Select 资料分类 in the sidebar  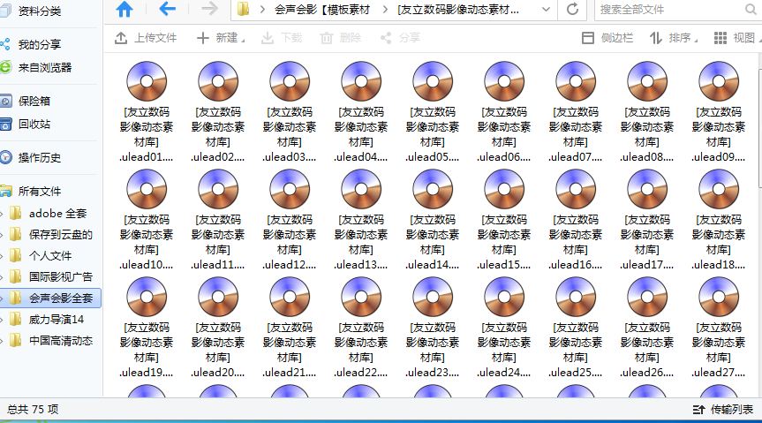pyautogui.click(x=39, y=11)
